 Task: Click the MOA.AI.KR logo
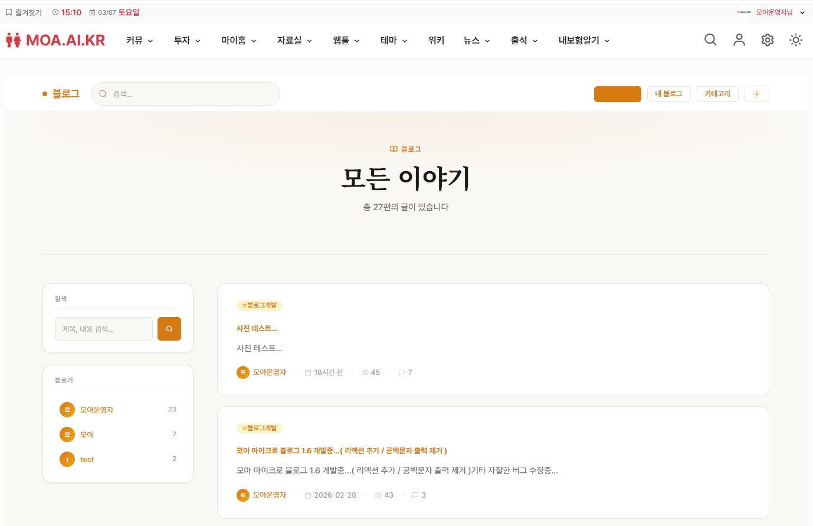tap(55, 40)
